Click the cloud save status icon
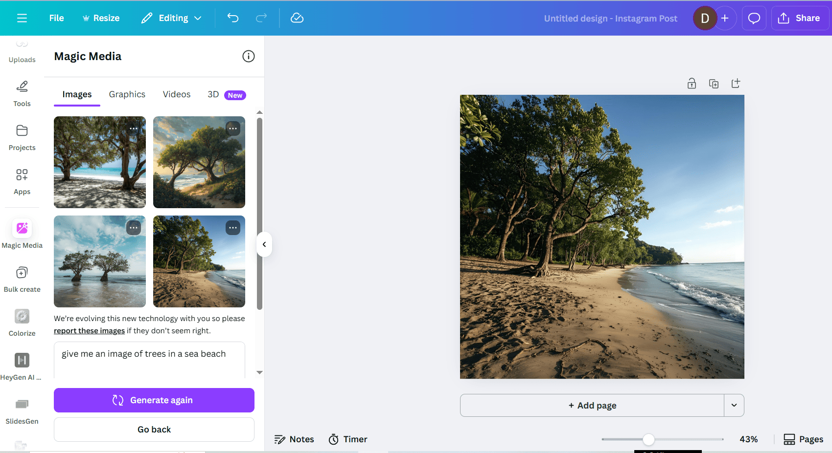This screenshot has width=832, height=453. (297, 18)
